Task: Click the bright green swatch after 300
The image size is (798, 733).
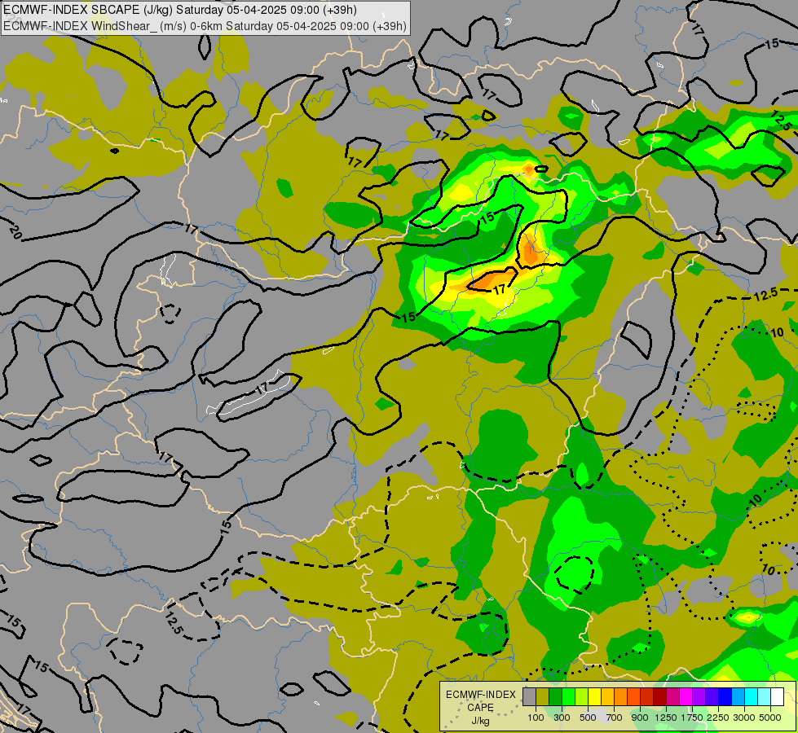Action: (x=568, y=696)
